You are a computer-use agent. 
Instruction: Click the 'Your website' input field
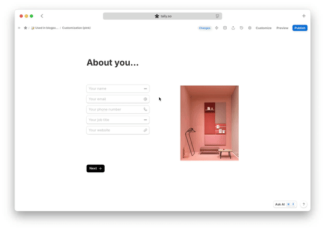coord(118,130)
